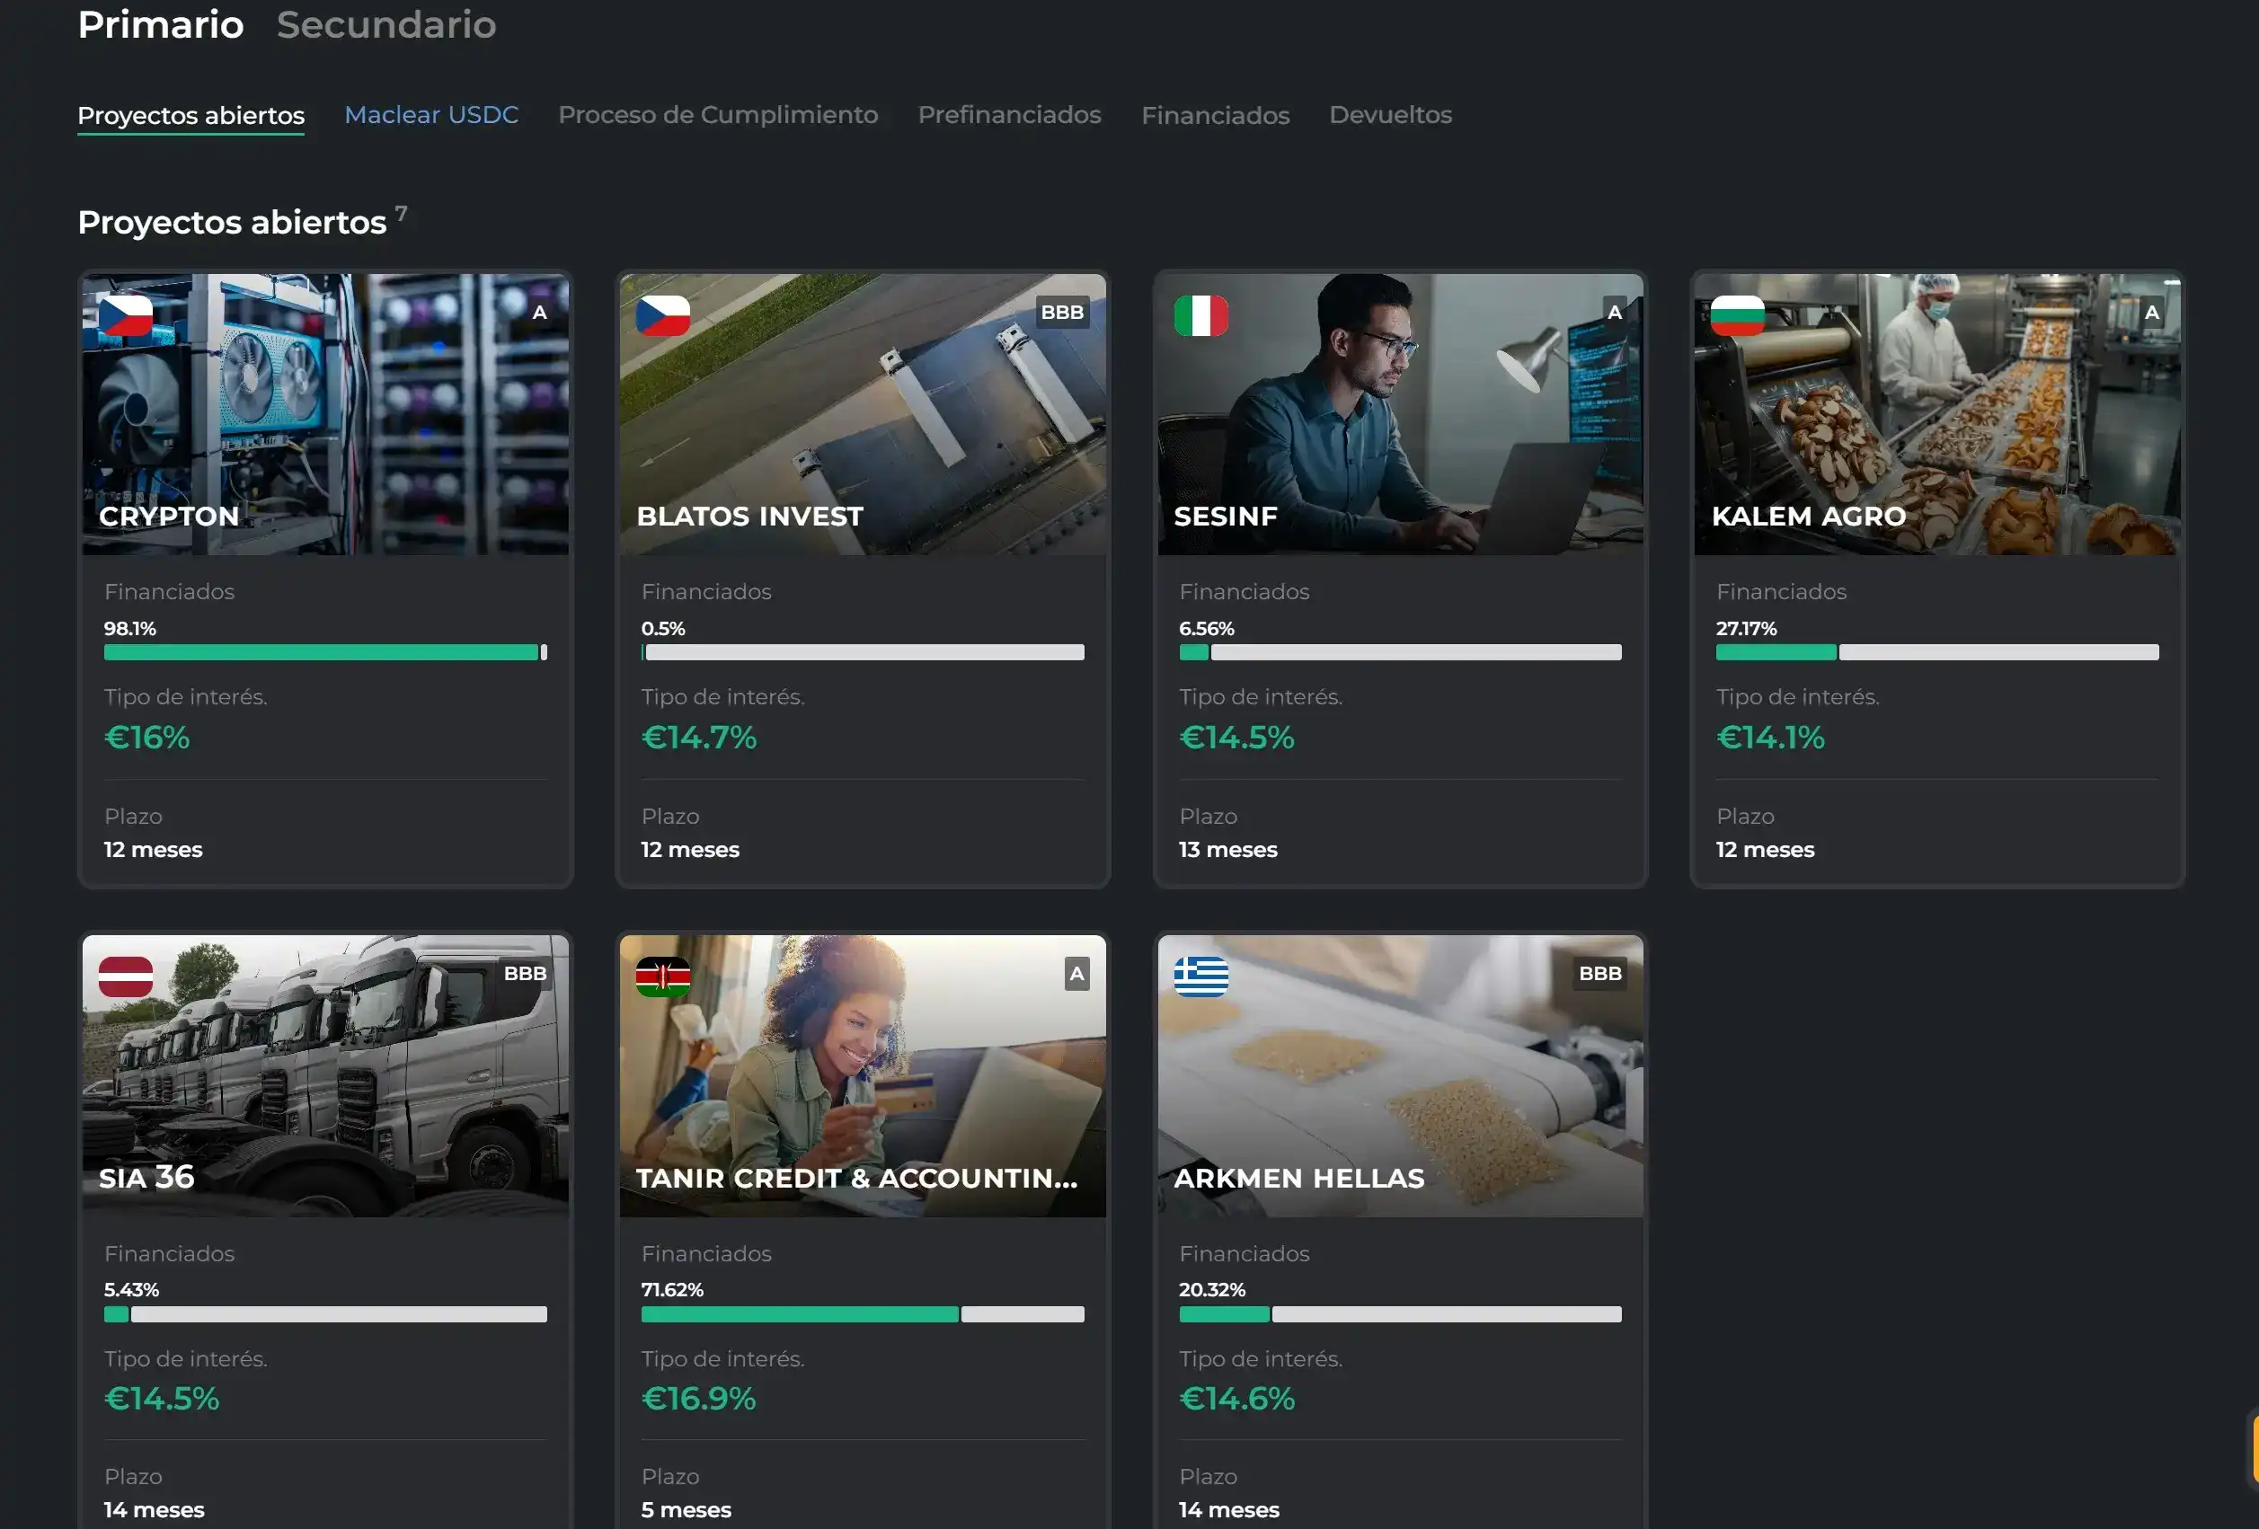The width and height of the screenshot is (2259, 1529).
Task: Click the 5 meses term on TANIR CREDIT
Action: (x=687, y=1510)
